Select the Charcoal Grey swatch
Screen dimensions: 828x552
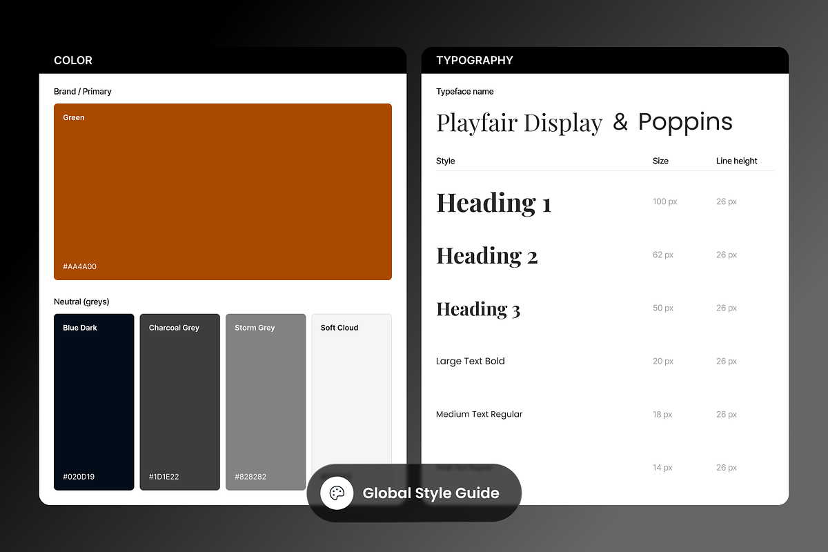(180, 402)
